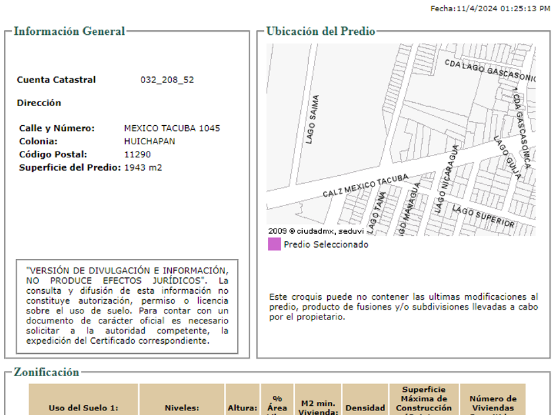Image resolution: width=553 pixels, height=415 pixels.
Task: Click CALZ MEXICO TACUBA label on map
Action: click(x=365, y=186)
